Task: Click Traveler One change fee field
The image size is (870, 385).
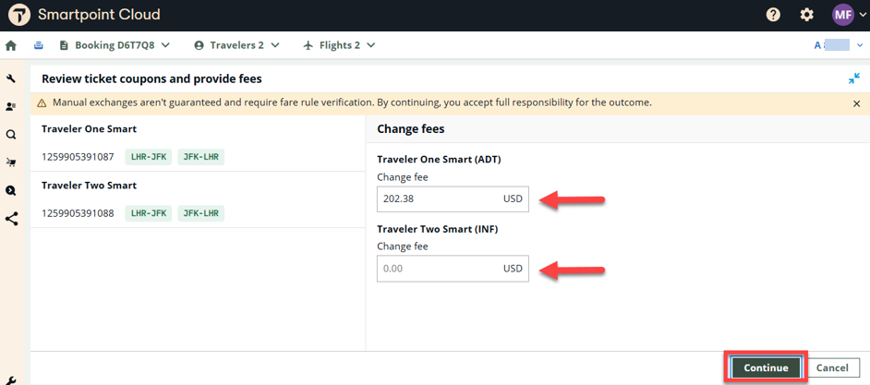Action: tap(439, 199)
